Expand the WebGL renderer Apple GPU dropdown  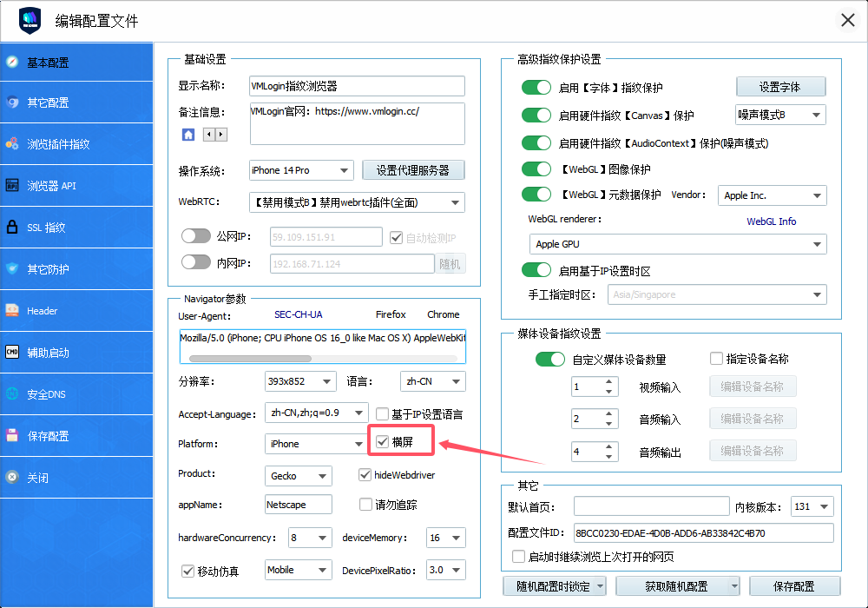(678, 244)
